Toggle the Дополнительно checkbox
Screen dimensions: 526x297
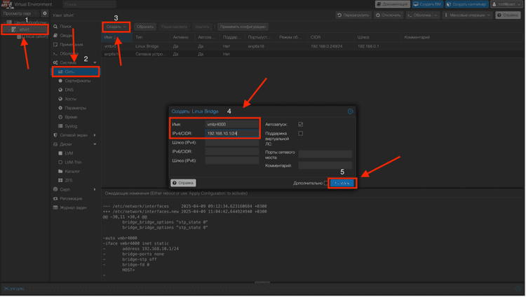tap(325, 183)
